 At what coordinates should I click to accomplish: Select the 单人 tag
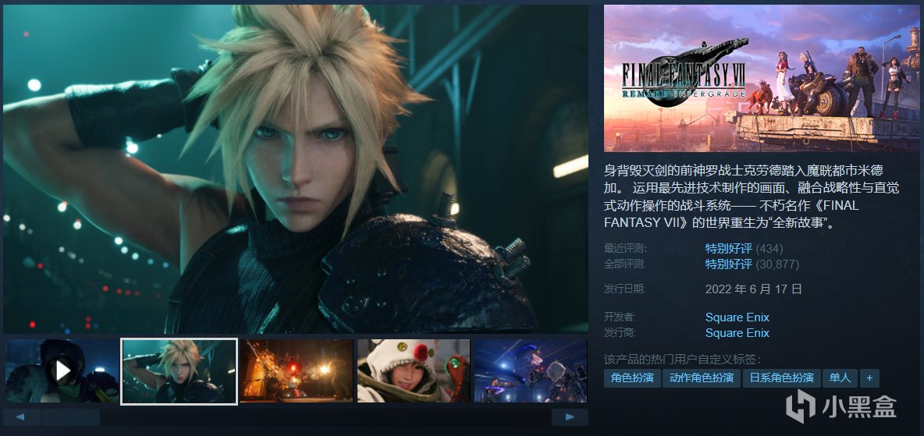click(840, 378)
